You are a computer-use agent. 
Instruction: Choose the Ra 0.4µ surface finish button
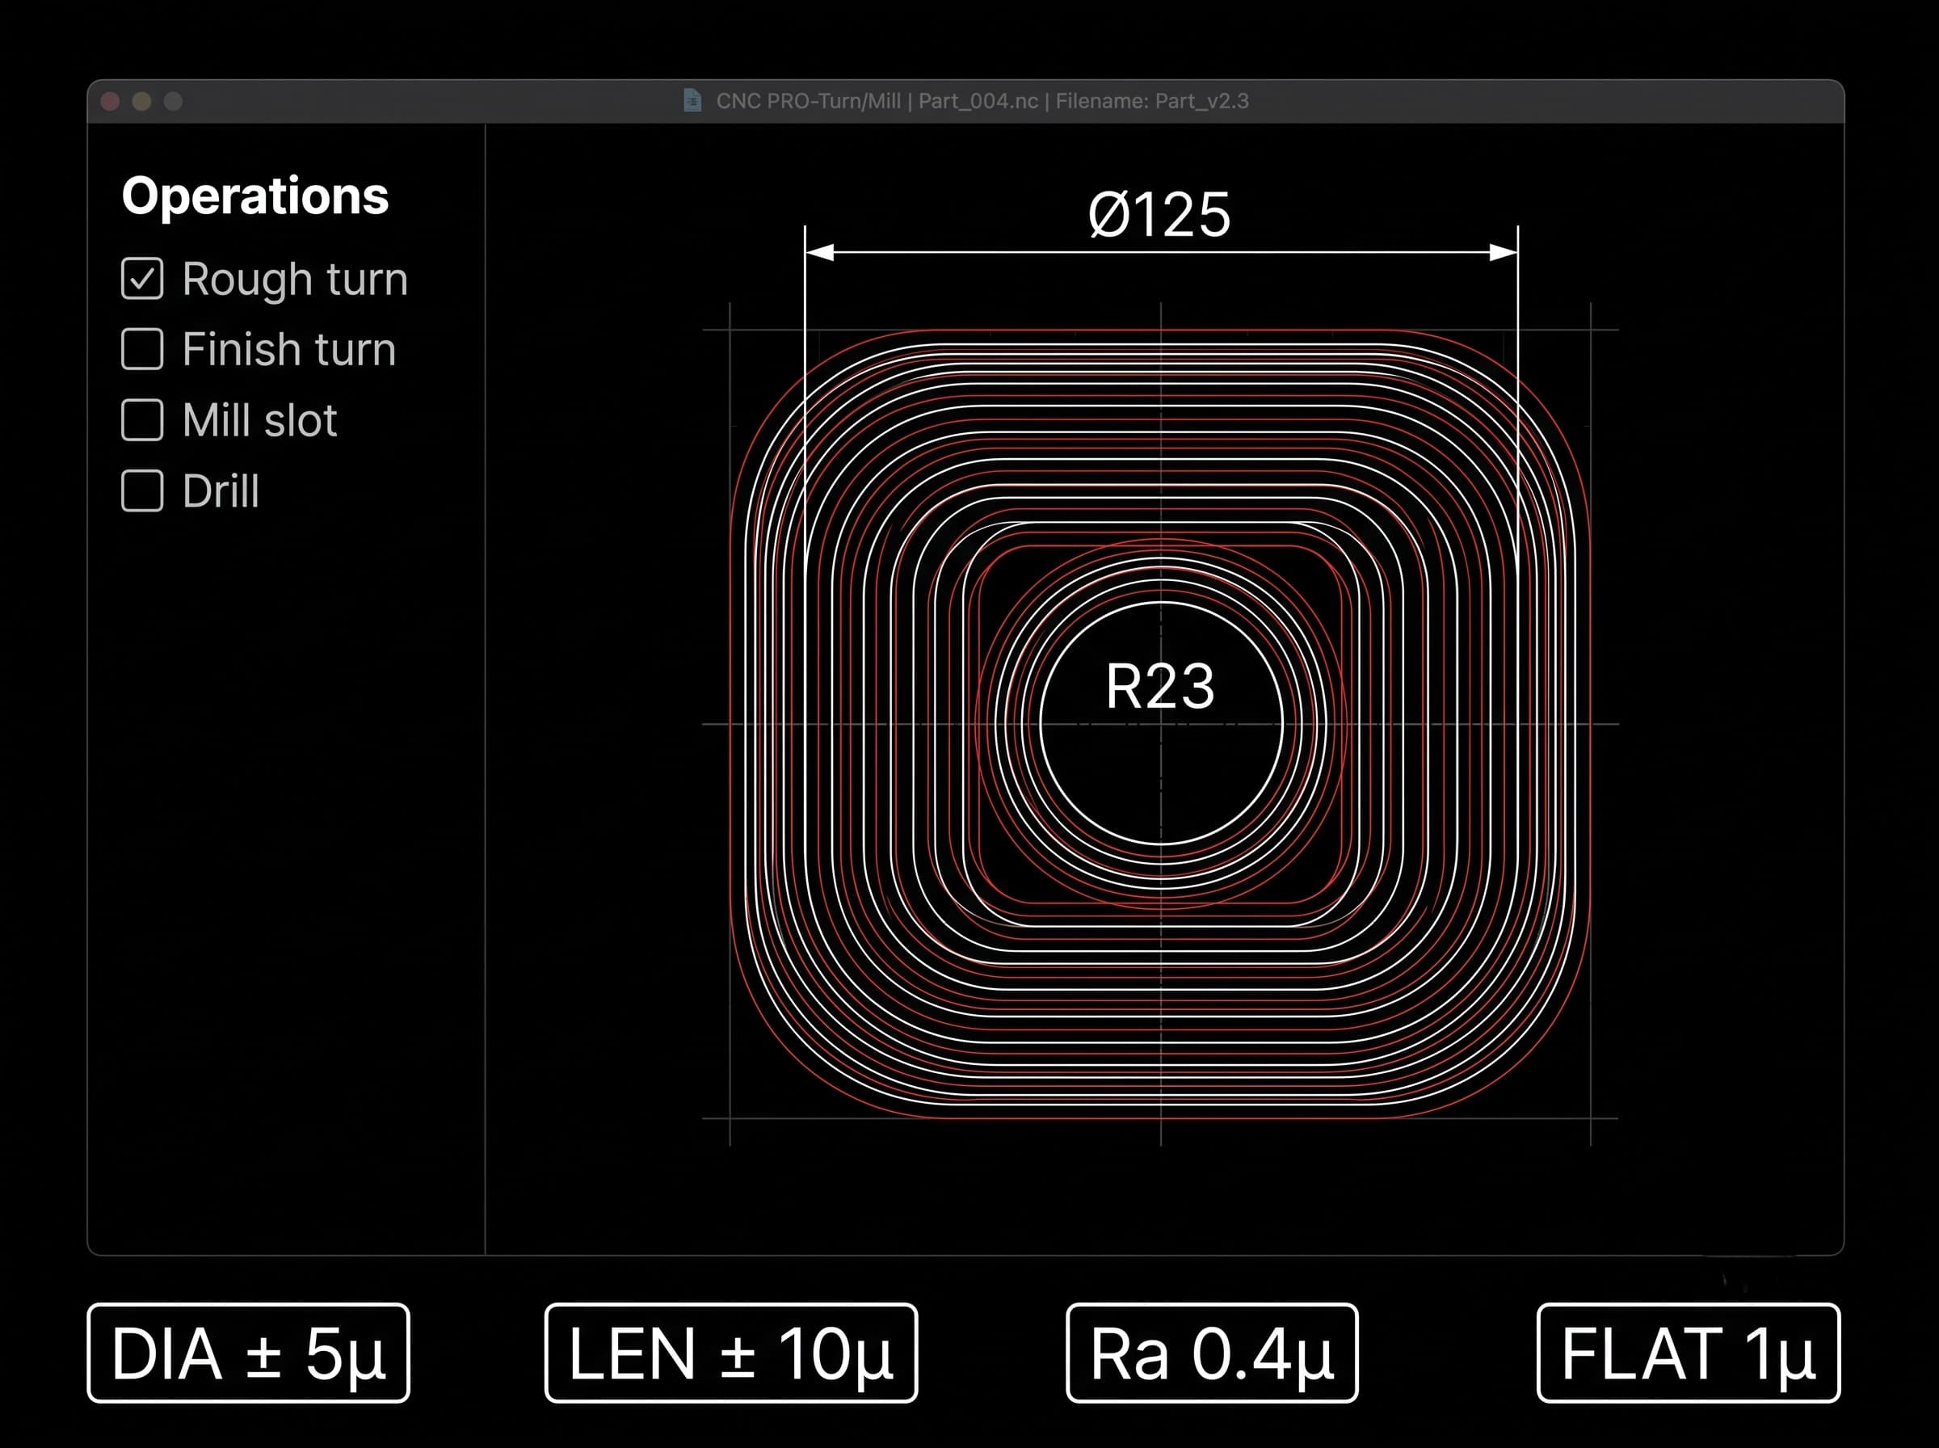pos(1212,1353)
